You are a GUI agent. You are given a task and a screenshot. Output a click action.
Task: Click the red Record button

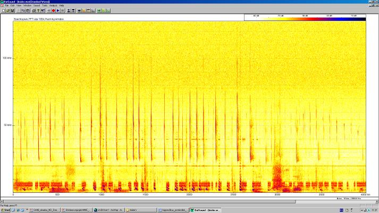pyautogui.click(x=53, y=11)
